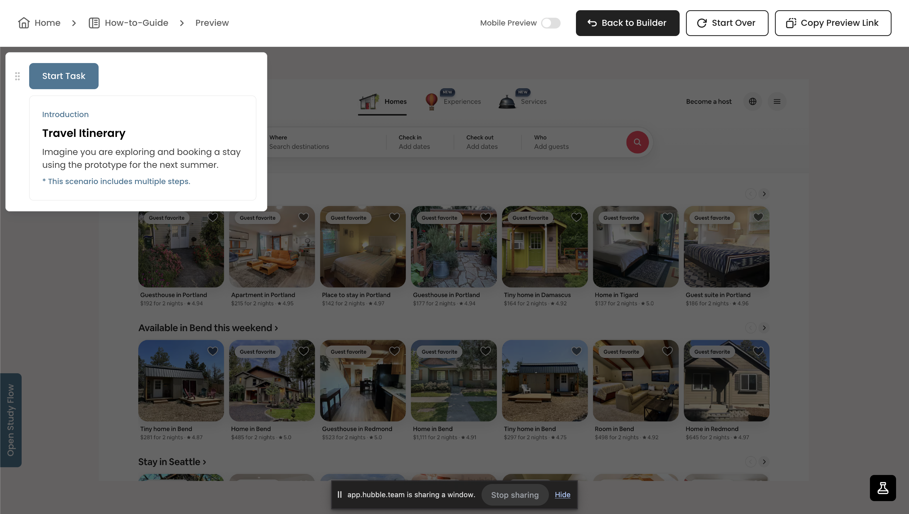Click the heart on Home in Redmond
This screenshot has height=514, width=909.
(758, 351)
